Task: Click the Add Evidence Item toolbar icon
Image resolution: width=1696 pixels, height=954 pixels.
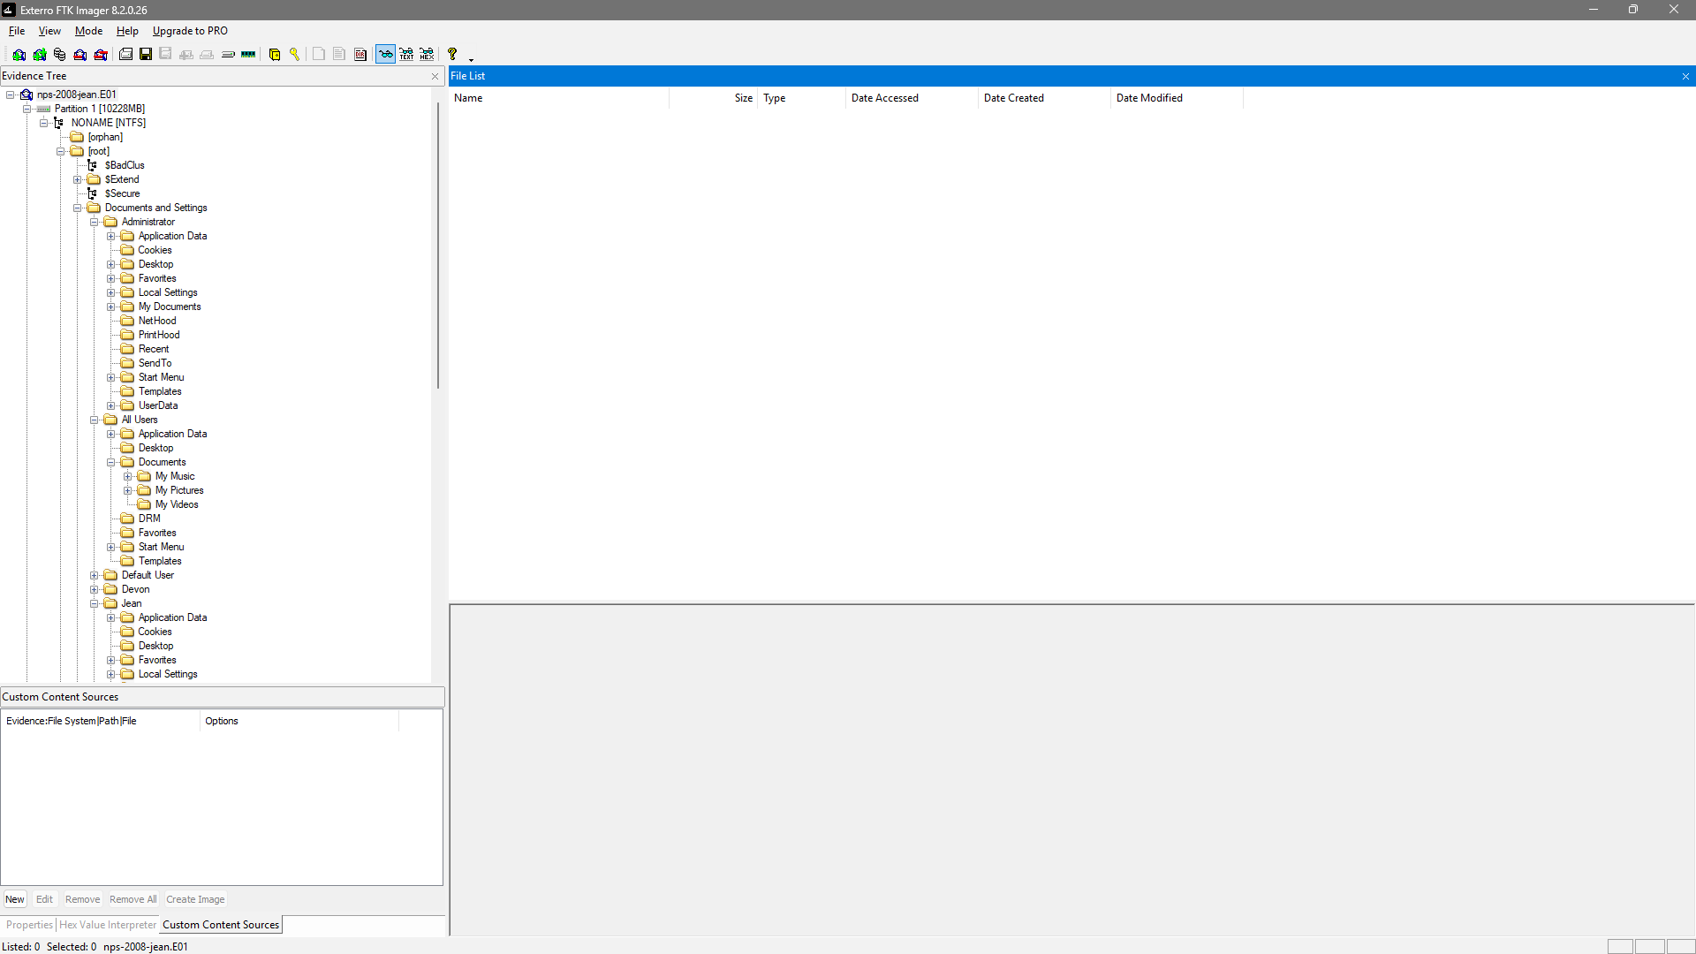Action: 19,55
